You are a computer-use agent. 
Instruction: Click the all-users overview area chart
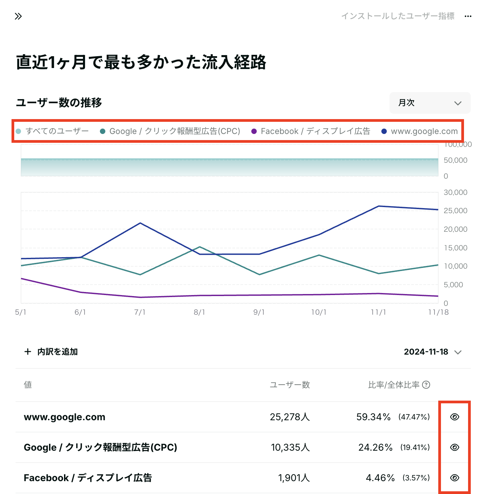pos(230,160)
